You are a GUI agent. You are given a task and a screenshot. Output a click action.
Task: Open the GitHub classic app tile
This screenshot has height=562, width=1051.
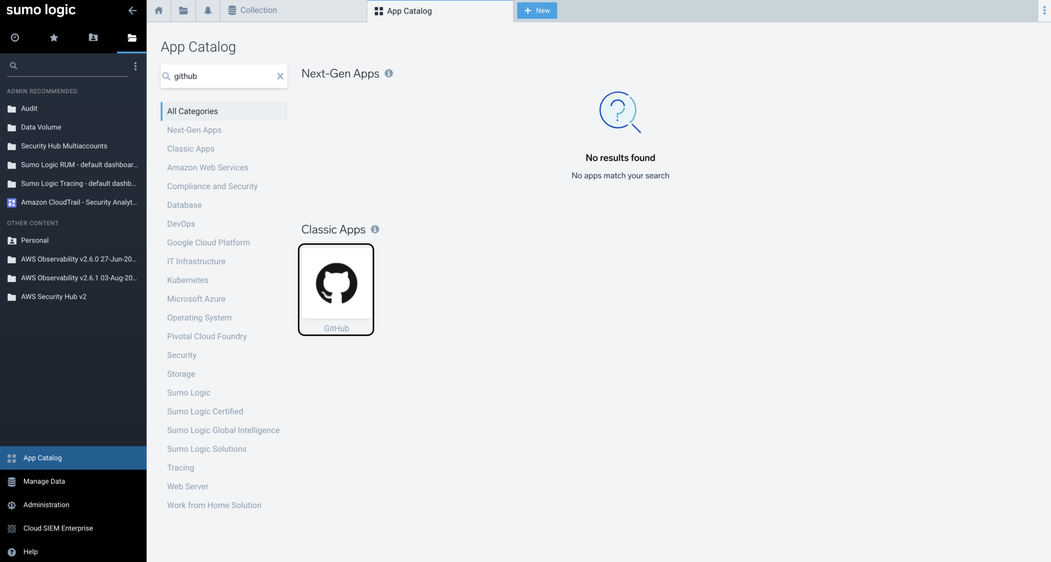[x=336, y=289]
